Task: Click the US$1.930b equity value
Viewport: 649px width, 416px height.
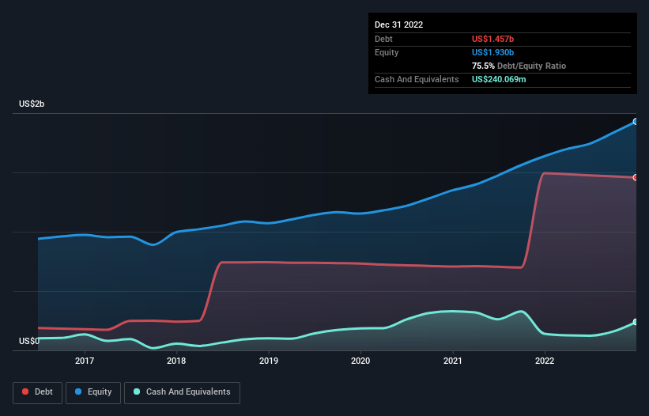Action: [x=492, y=52]
